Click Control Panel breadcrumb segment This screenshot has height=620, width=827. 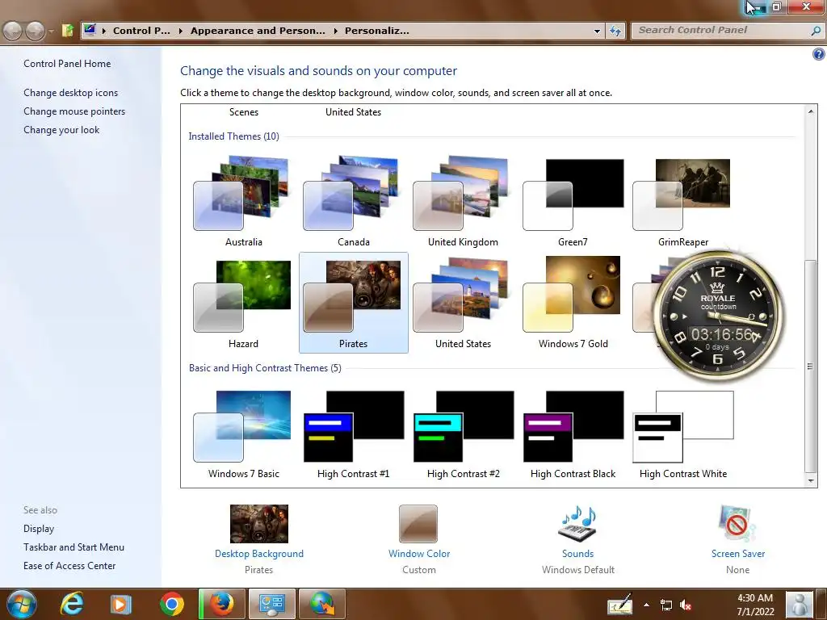141,31
